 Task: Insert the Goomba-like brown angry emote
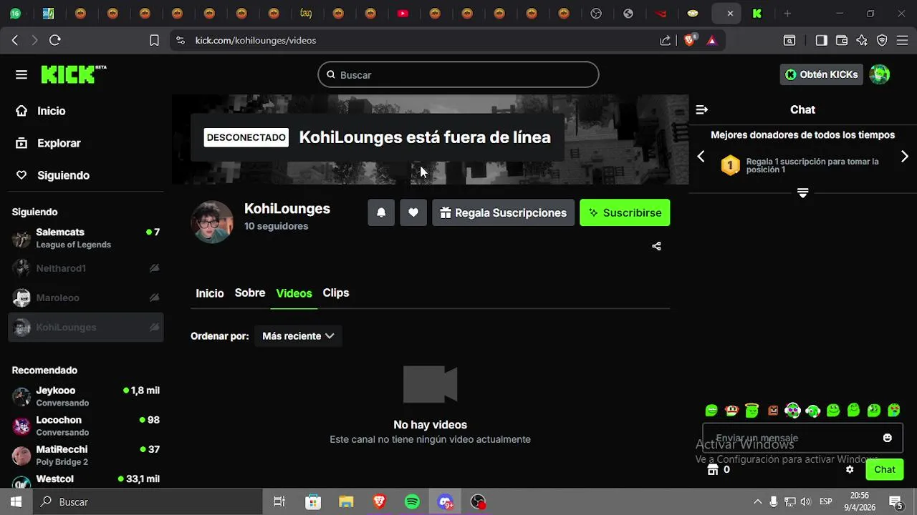pos(772,411)
